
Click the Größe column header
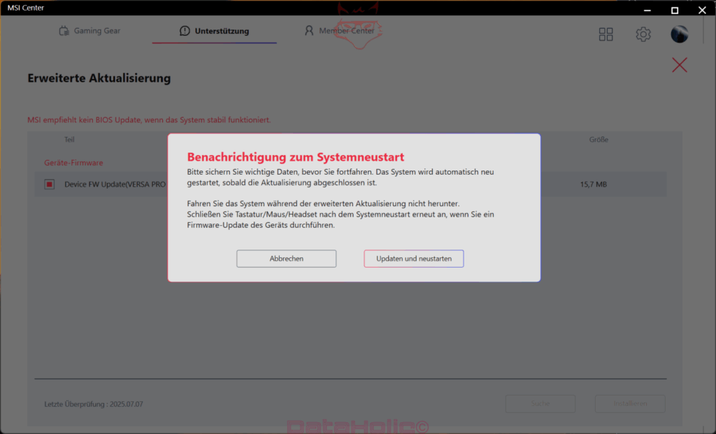pos(599,140)
